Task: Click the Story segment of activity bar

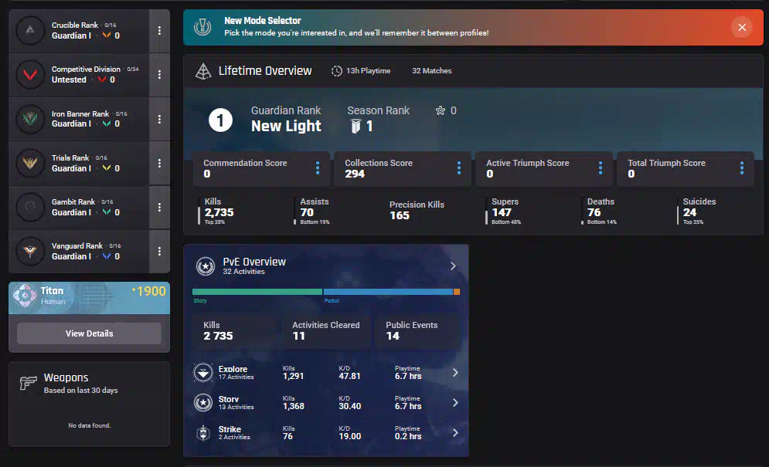Action: tap(257, 292)
